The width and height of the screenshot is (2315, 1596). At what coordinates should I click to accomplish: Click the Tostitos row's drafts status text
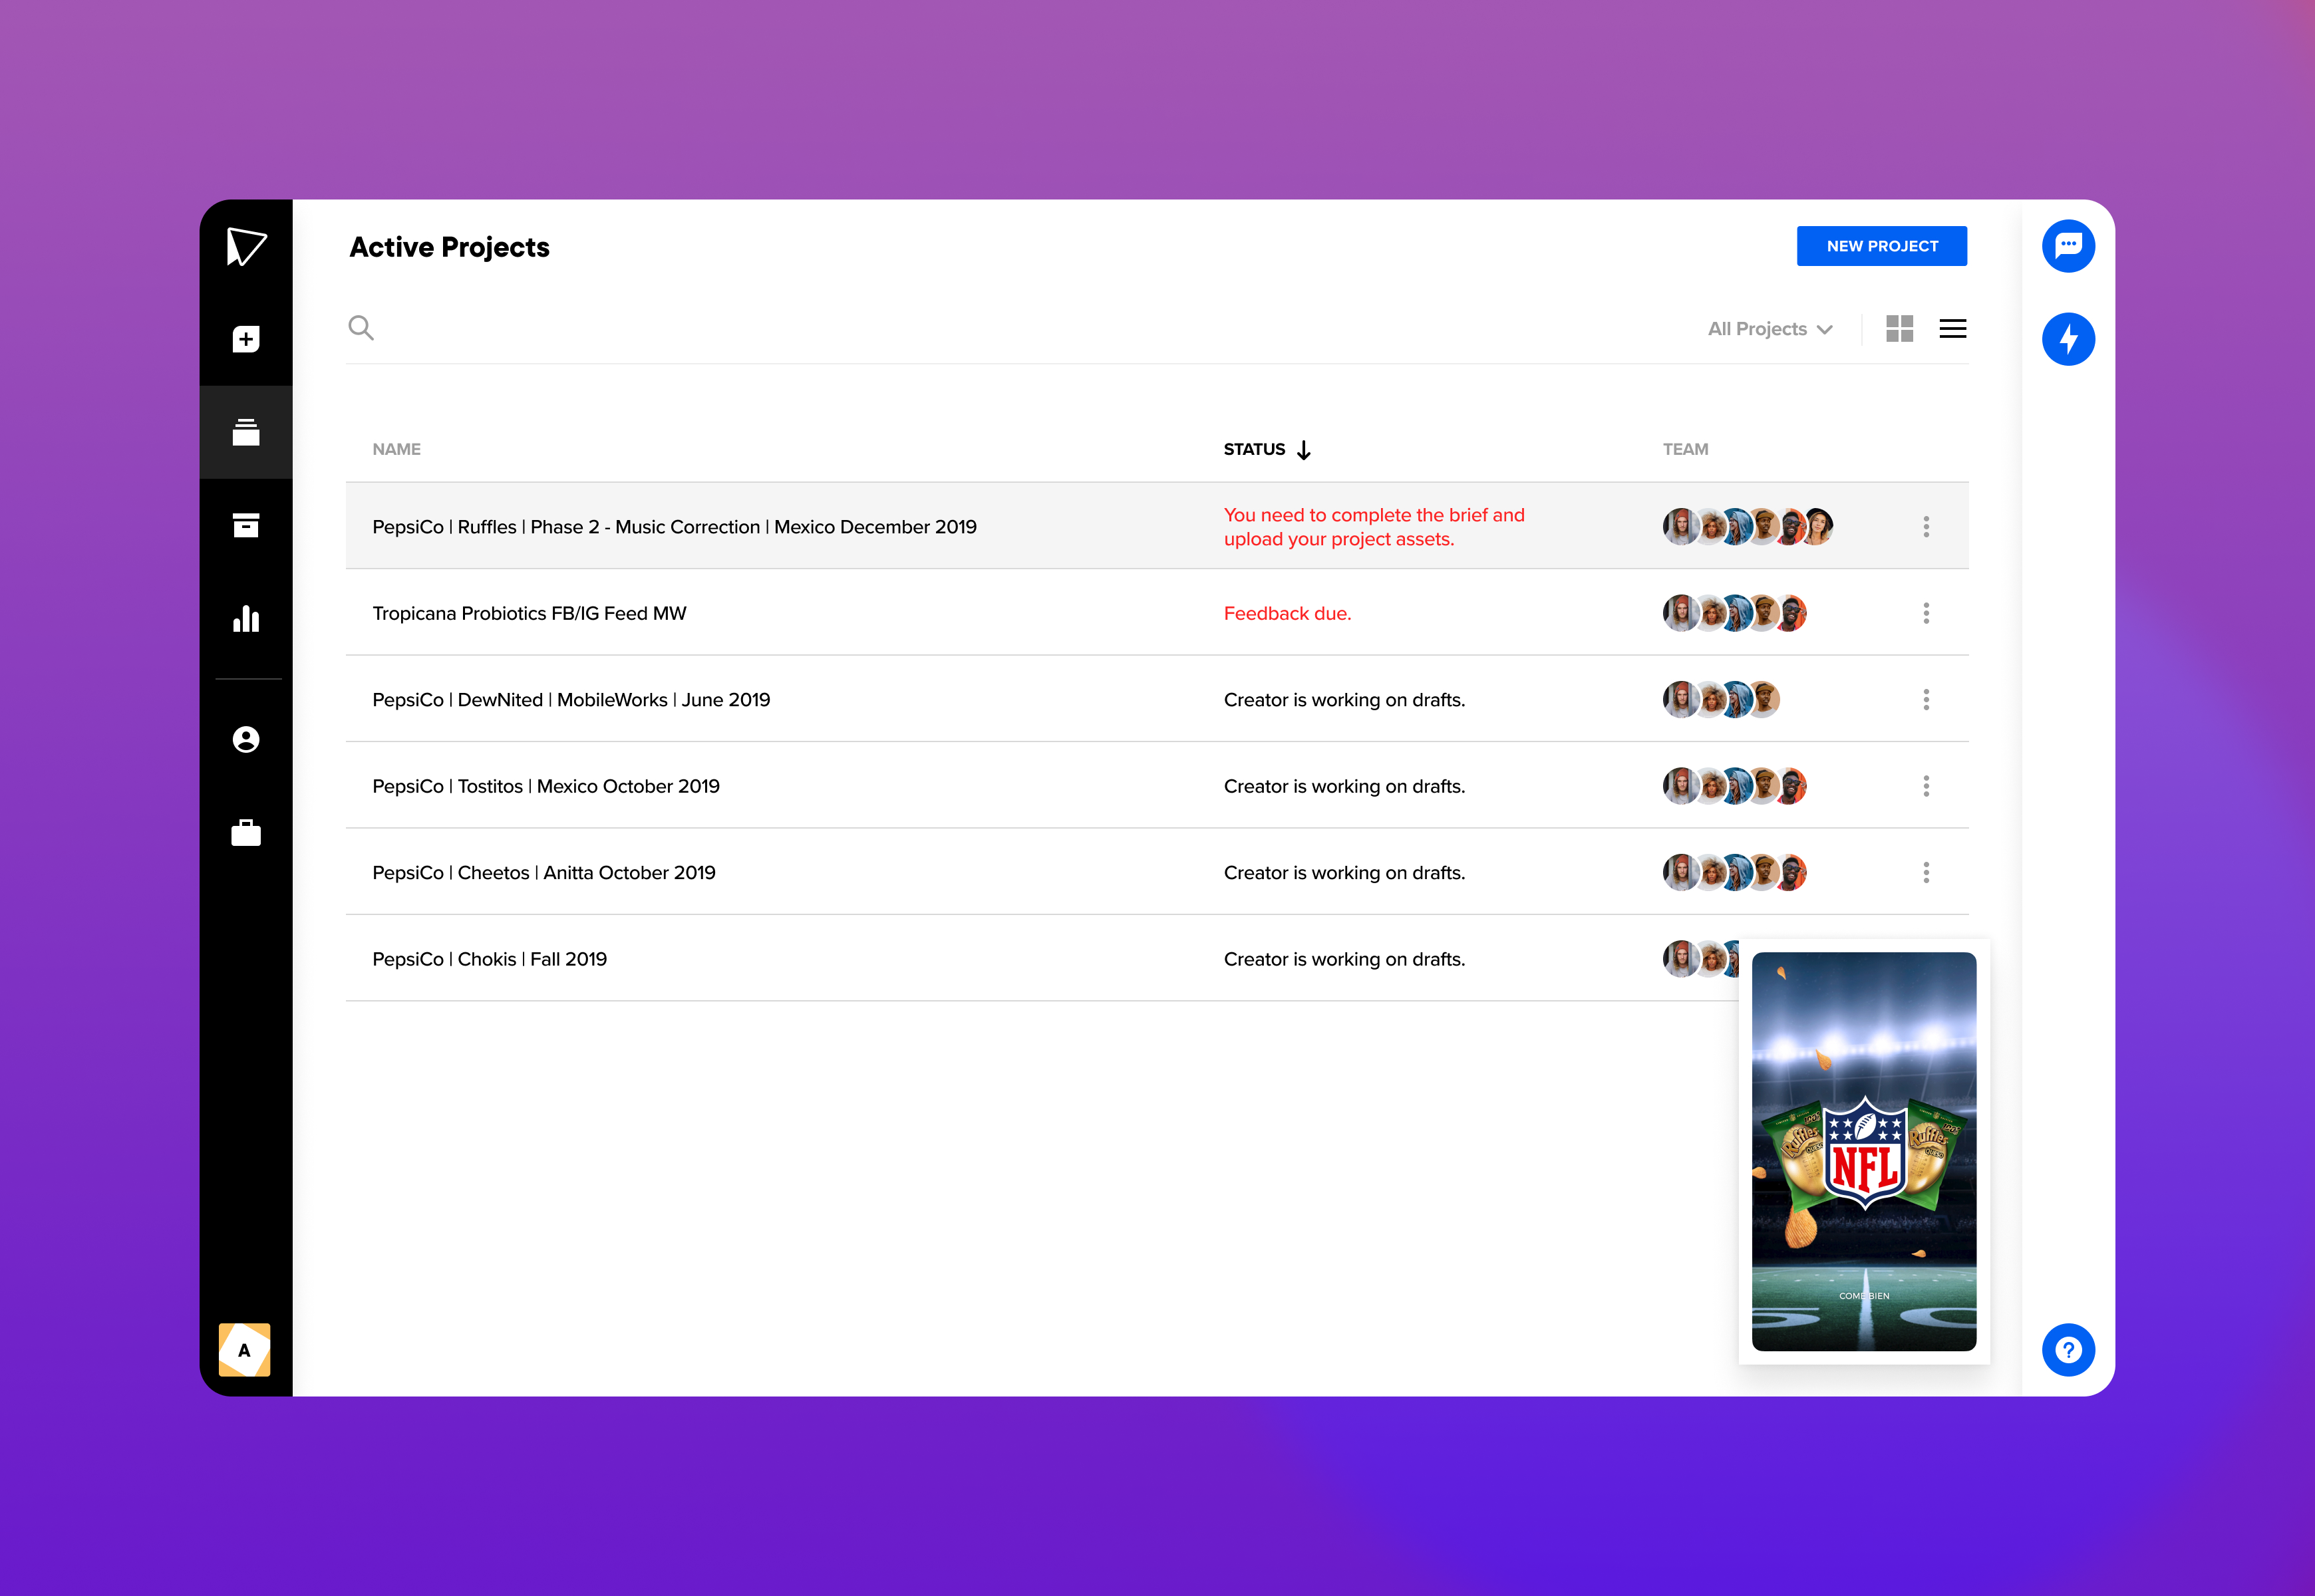click(1344, 786)
